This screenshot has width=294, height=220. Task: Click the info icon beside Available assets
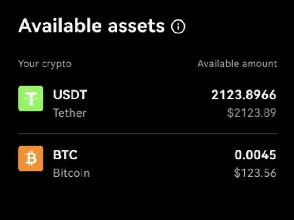[x=178, y=27]
